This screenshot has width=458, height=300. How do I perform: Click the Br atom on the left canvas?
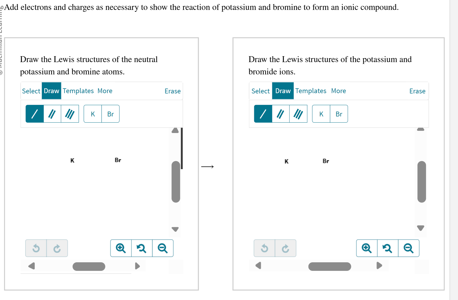click(118, 160)
